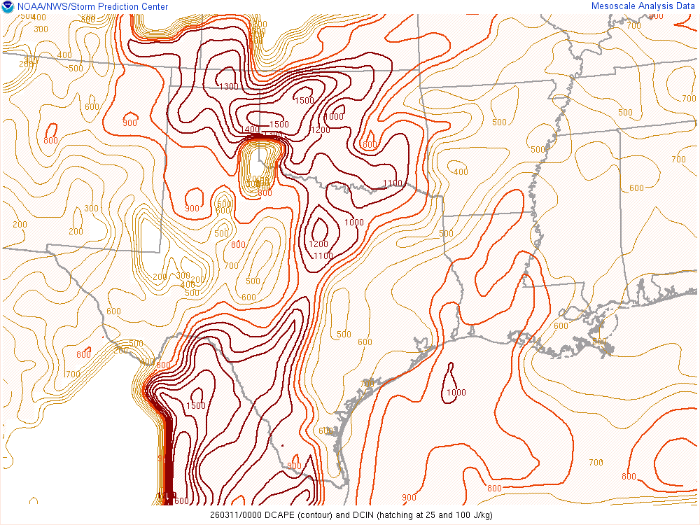Open the Mesoscale Analysis Data link
The width and height of the screenshot is (700, 525).
pyautogui.click(x=643, y=6)
